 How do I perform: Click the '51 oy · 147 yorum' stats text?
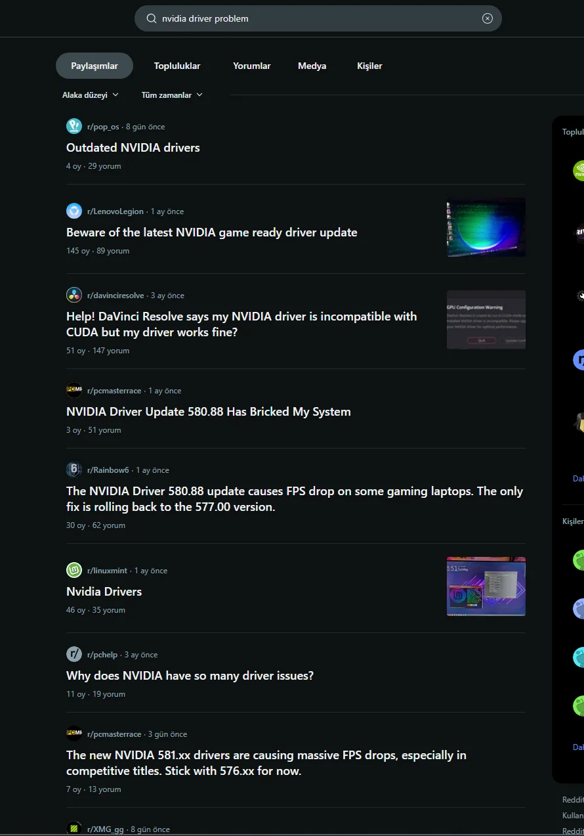point(98,351)
